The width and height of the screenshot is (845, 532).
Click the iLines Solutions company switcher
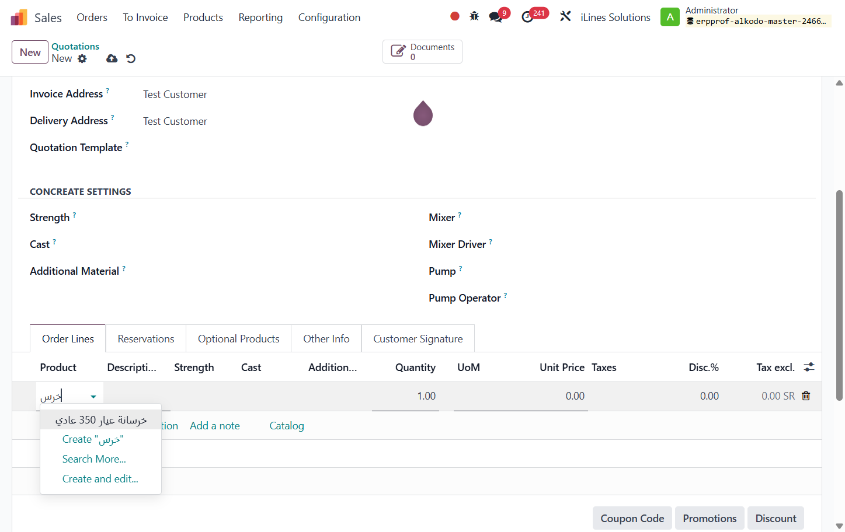tap(616, 17)
